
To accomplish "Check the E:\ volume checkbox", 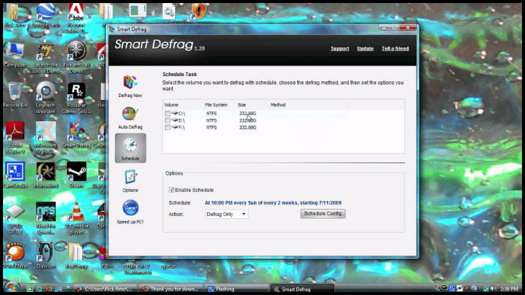I will (x=168, y=120).
